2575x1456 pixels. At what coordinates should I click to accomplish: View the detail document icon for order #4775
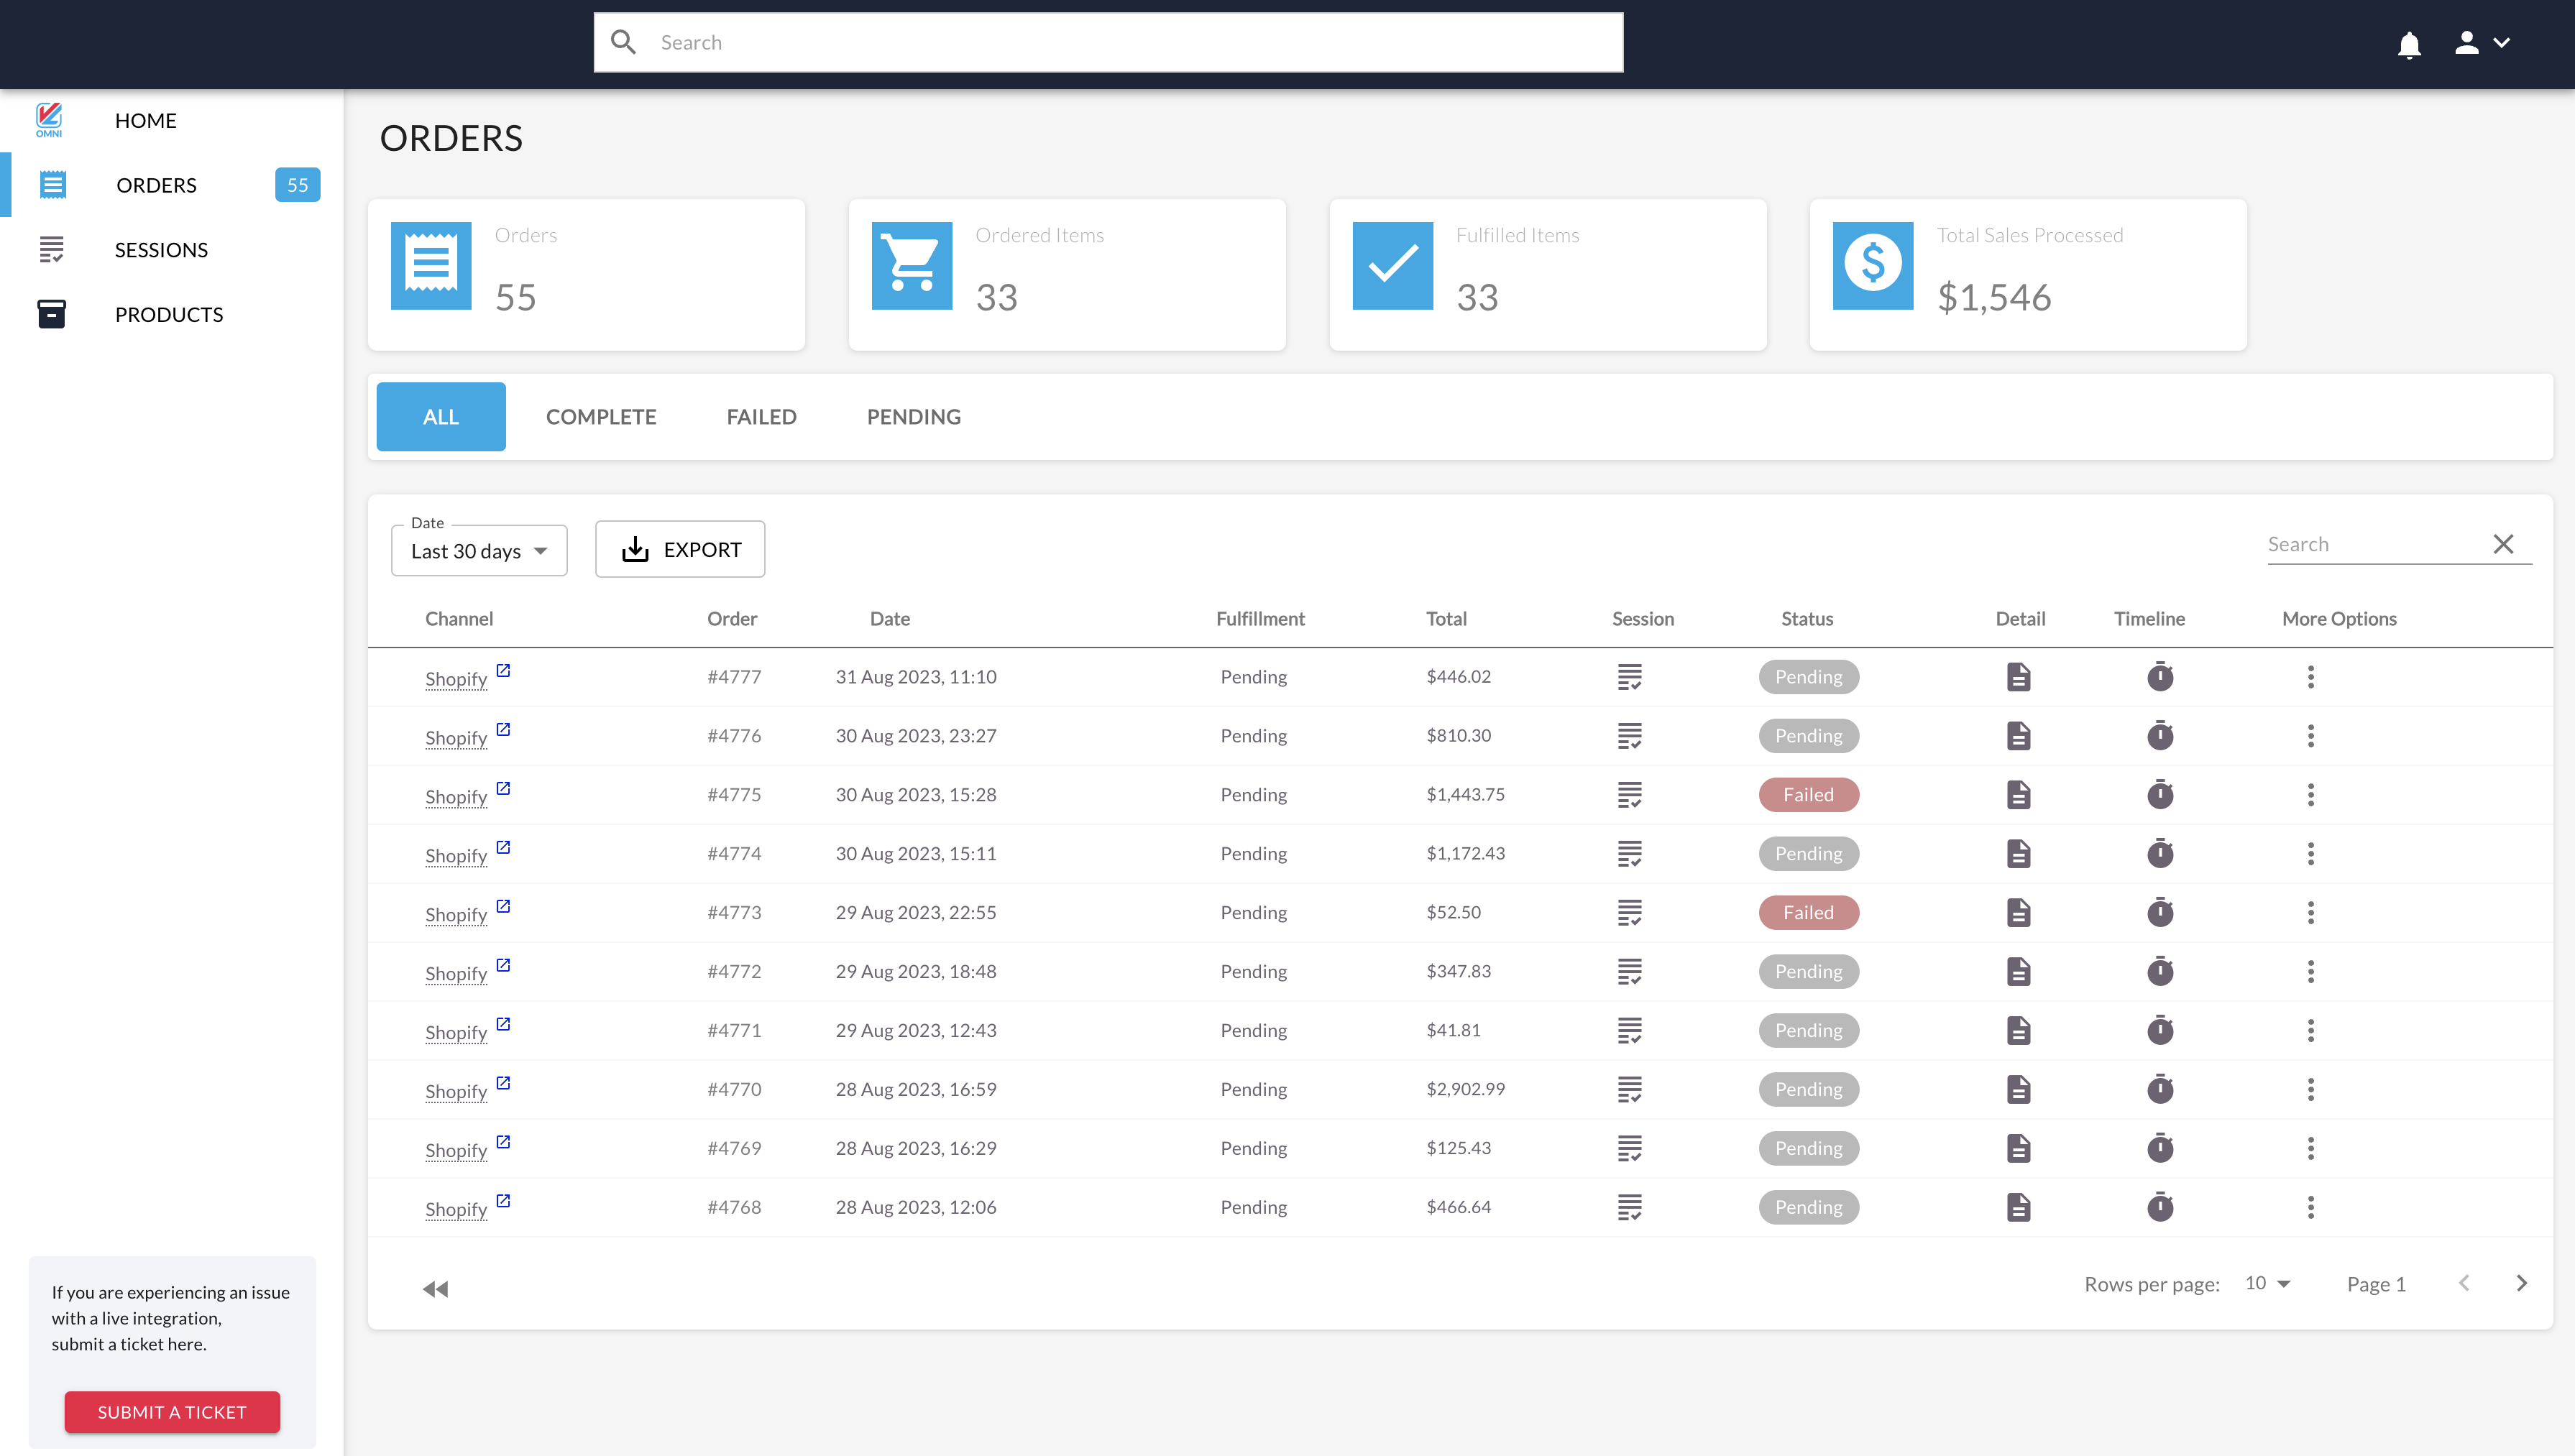2019,794
